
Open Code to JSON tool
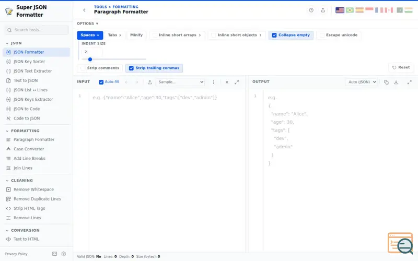point(37,118)
